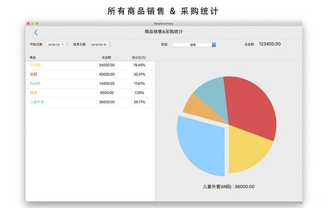Screen dimensions: 328x208
Task: Click the 40000.00 amount cell
Action: point(107,74)
